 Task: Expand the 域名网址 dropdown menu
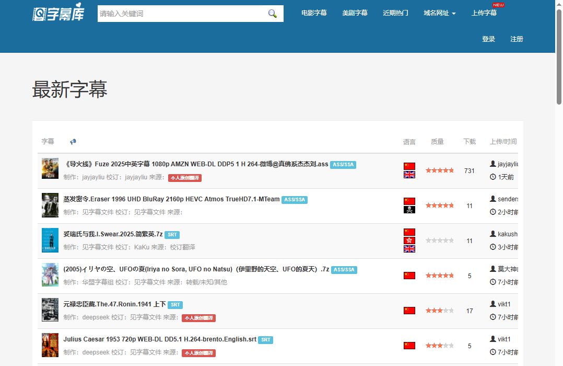440,13
